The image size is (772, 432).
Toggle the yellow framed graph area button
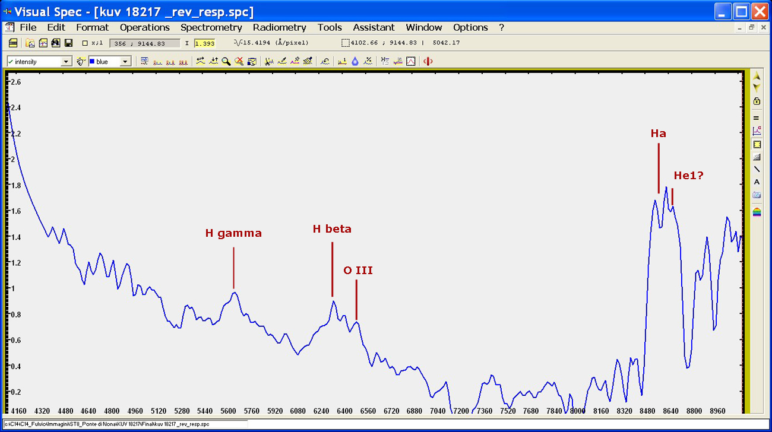[757, 144]
